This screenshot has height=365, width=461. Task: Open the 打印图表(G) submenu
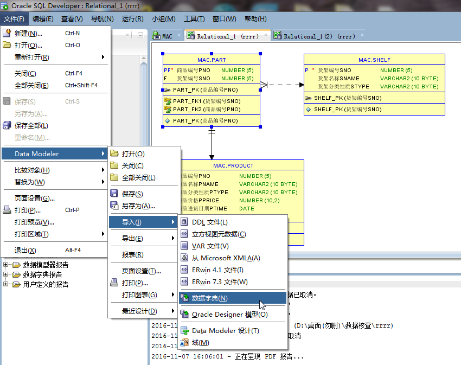tap(144, 294)
